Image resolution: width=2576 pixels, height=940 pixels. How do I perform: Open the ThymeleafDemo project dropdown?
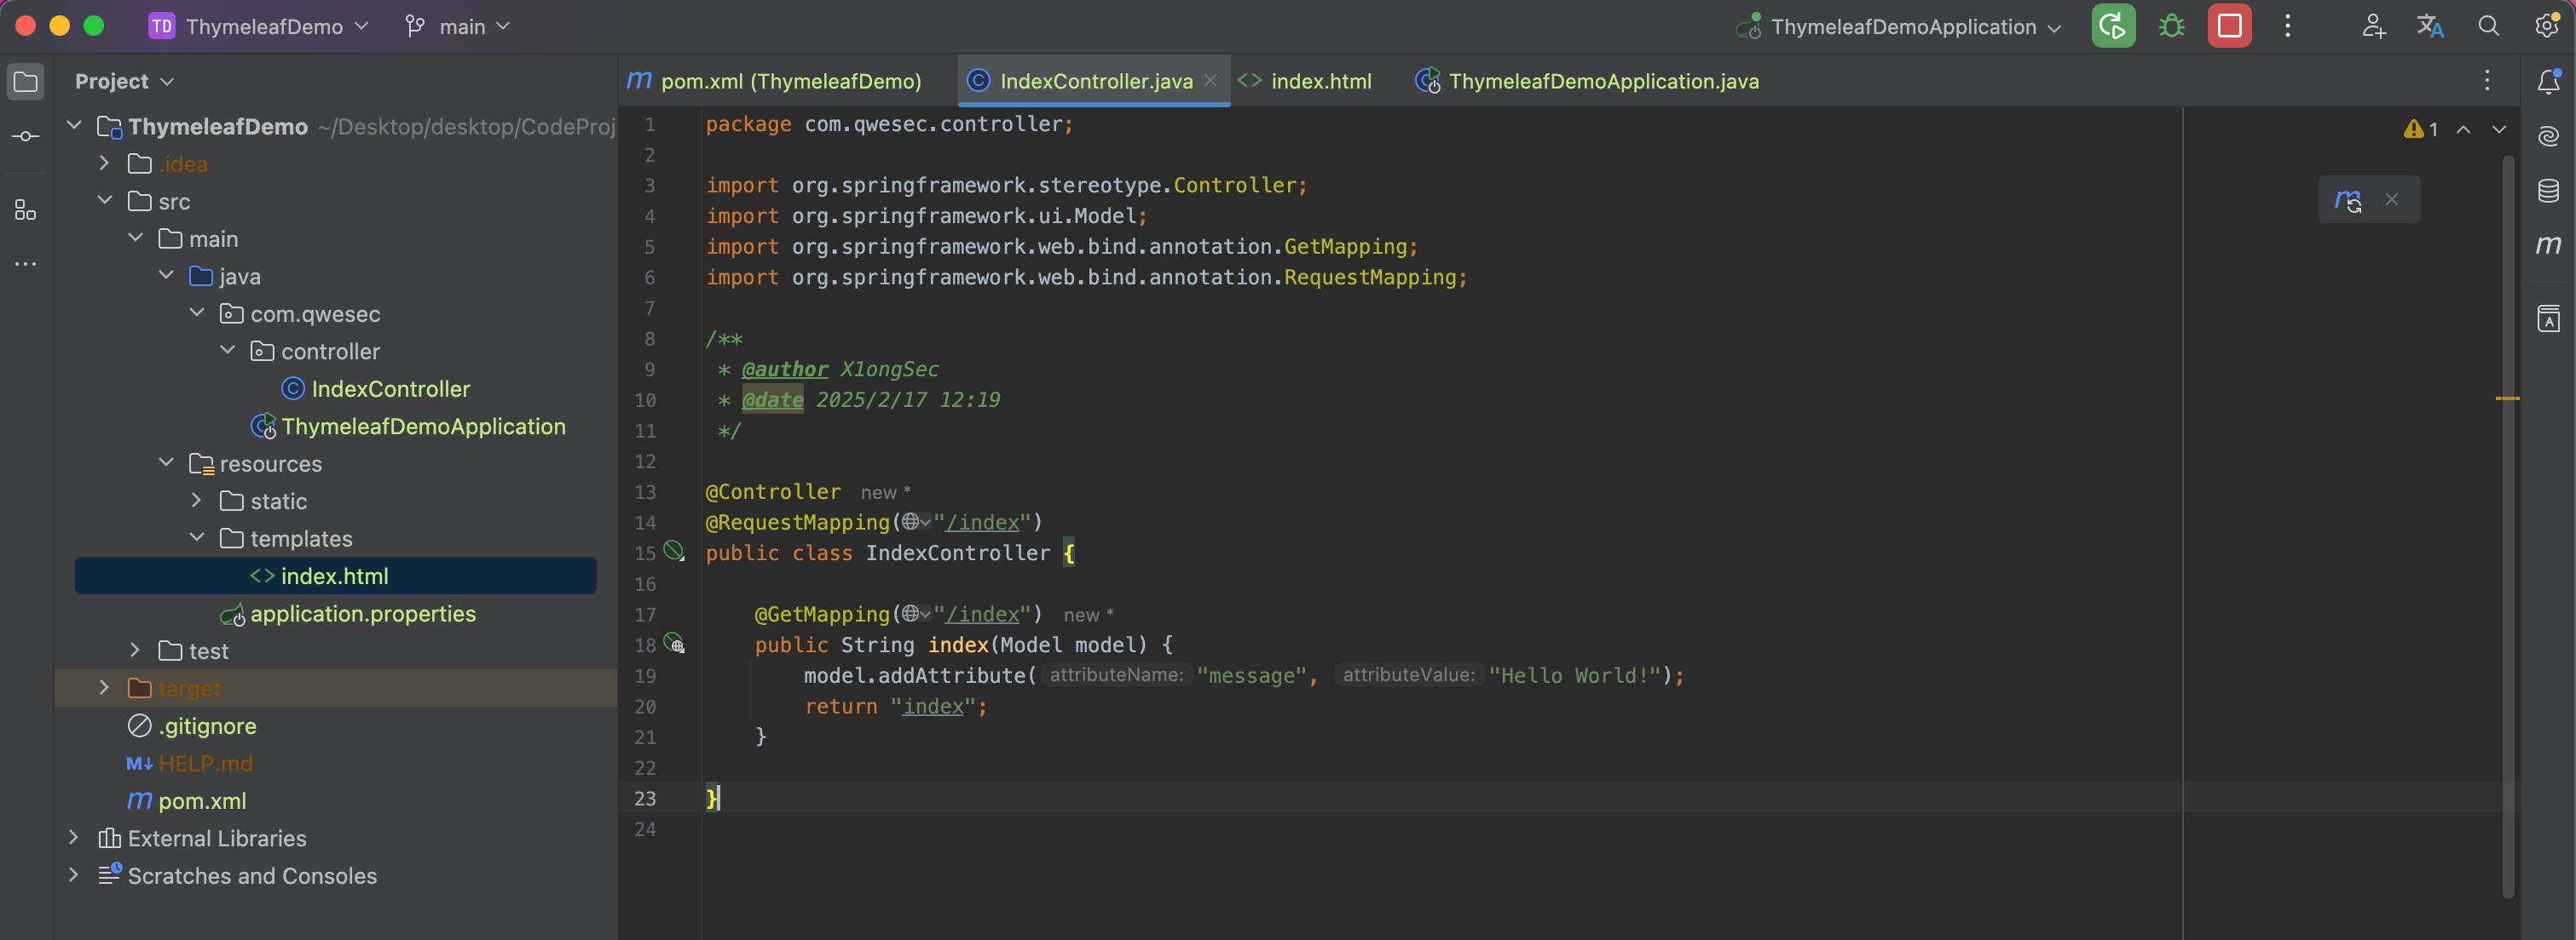click(x=259, y=27)
